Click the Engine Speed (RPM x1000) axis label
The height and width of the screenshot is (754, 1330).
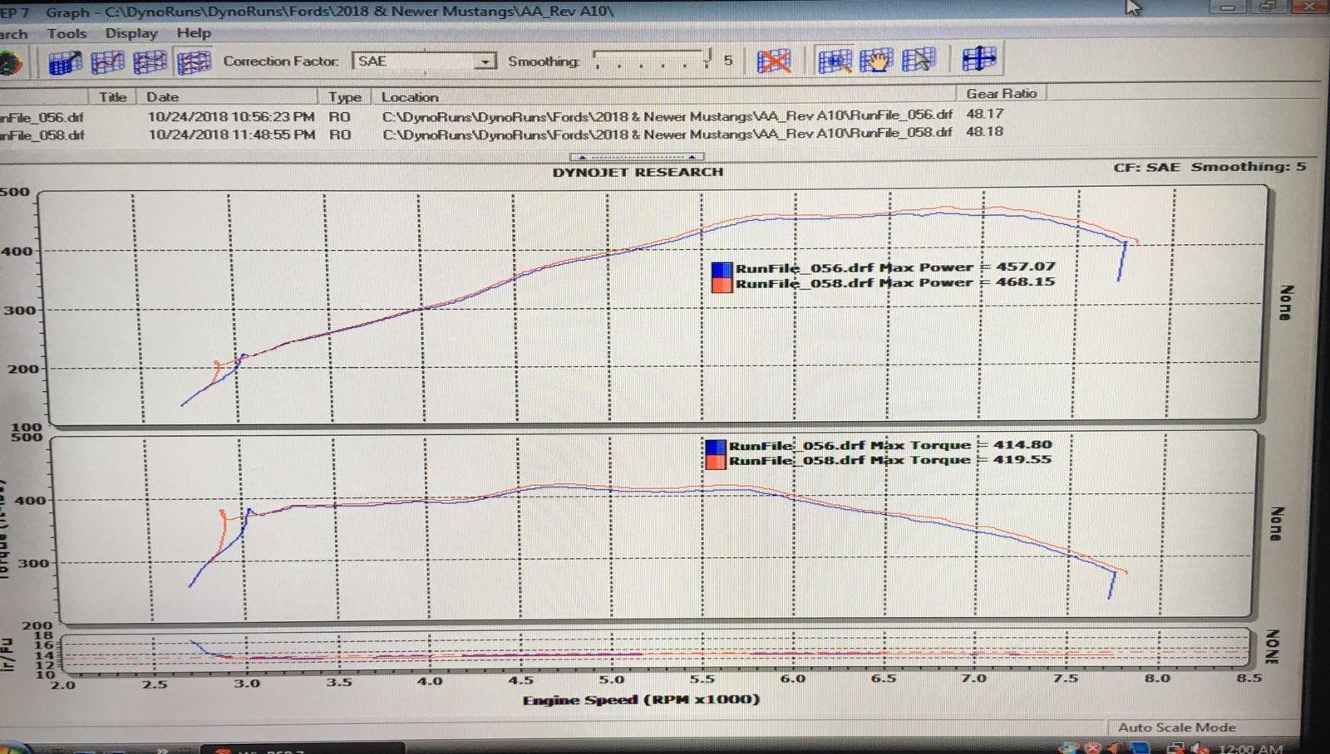coord(641,699)
